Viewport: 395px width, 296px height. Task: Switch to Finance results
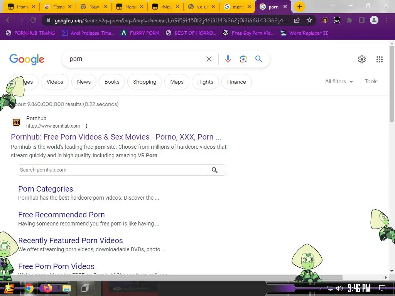click(x=236, y=82)
